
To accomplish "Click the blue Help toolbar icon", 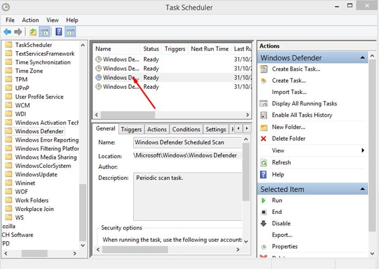I will point(59,32).
